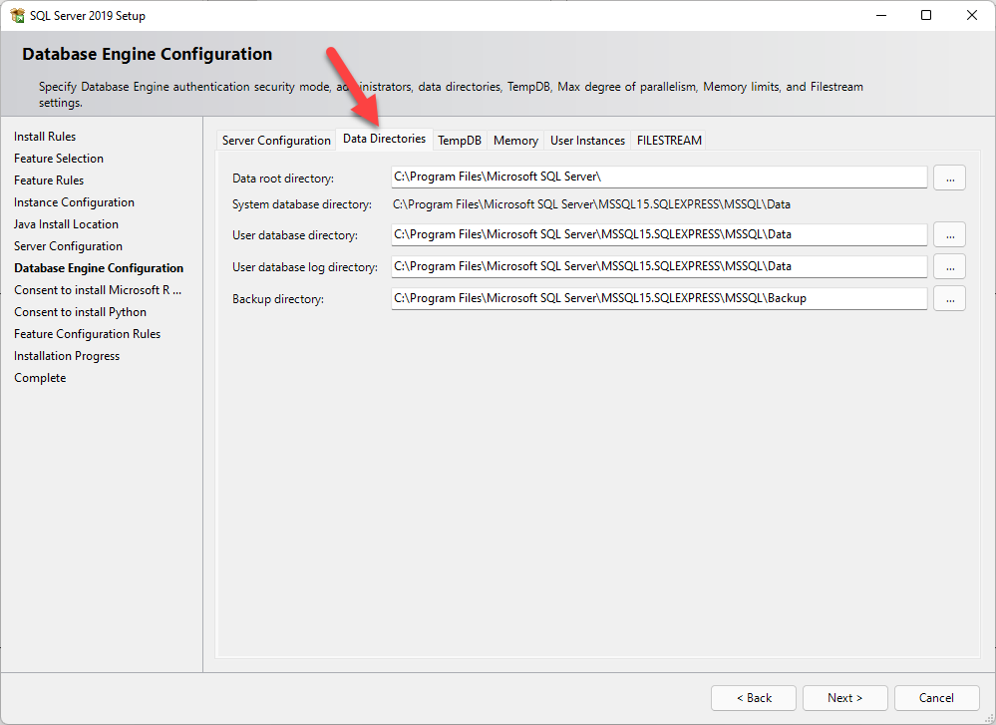
Task: Select the Database Engine Configuration sidebar step
Action: (99, 268)
